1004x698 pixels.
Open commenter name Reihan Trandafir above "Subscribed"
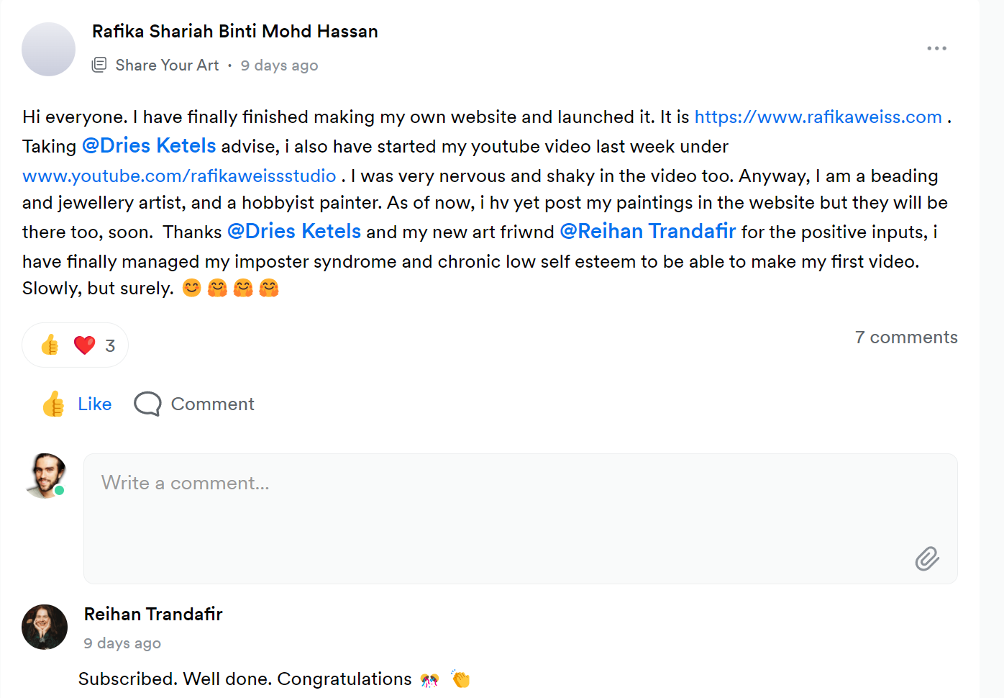pyautogui.click(x=153, y=615)
